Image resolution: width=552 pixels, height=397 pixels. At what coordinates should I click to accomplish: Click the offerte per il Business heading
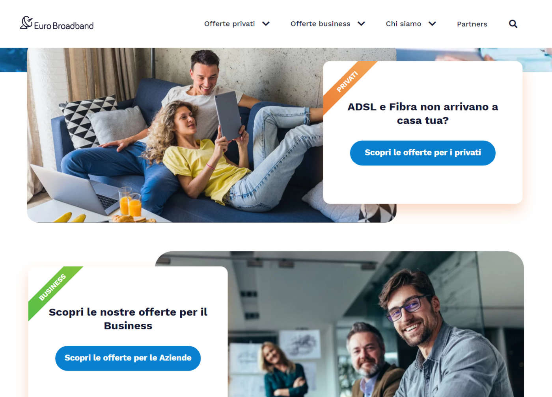point(128,319)
